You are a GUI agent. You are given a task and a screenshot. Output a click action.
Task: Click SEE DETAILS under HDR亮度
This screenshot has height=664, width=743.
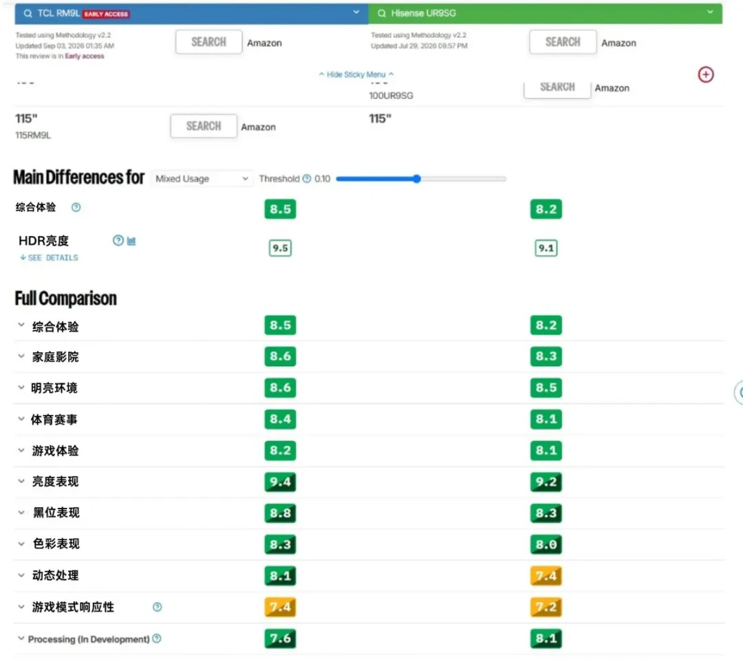point(49,258)
